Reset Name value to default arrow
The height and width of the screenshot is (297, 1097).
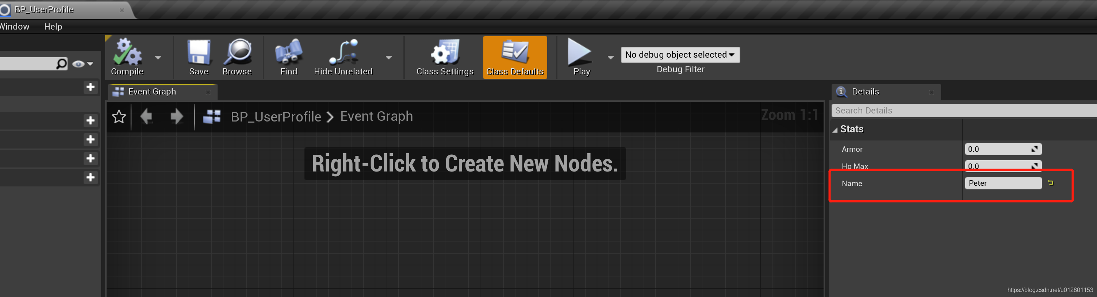(x=1050, y=183)
